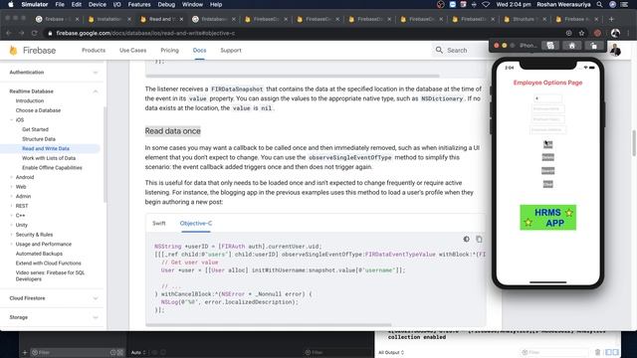The width and height of the screenshot is (637, 358).
Task: Click the red browser extension icon
Action: tap(597, 33)
